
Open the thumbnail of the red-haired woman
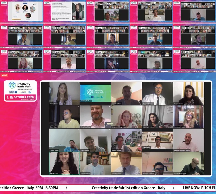(x=25, y=60)
